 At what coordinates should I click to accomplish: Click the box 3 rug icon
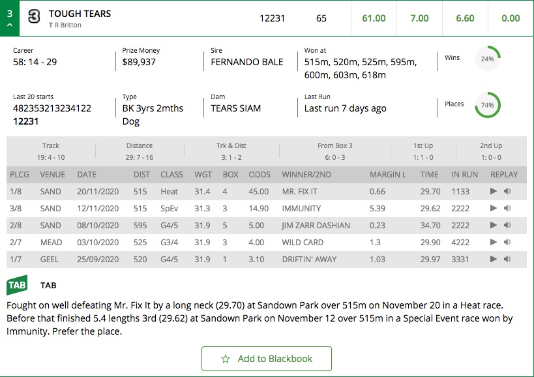tap(34, 16)
